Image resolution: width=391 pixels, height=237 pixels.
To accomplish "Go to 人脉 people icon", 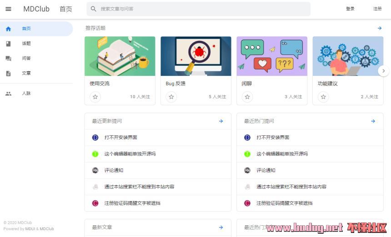I will [x=8, y=94].
